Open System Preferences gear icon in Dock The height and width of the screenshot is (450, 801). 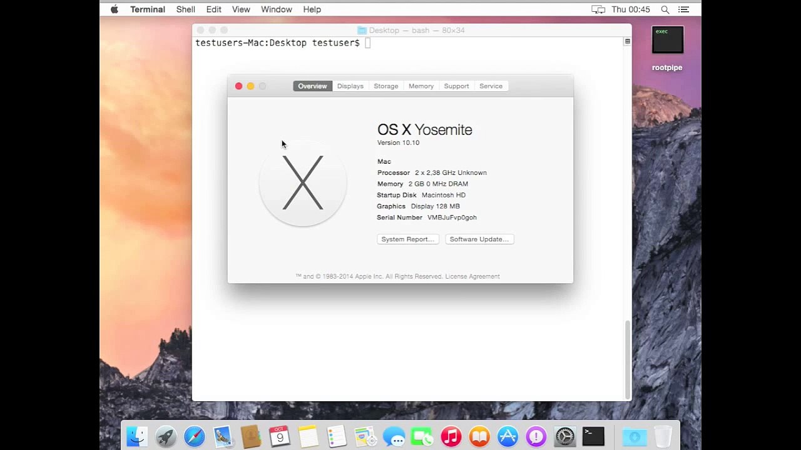pos(565,436)
